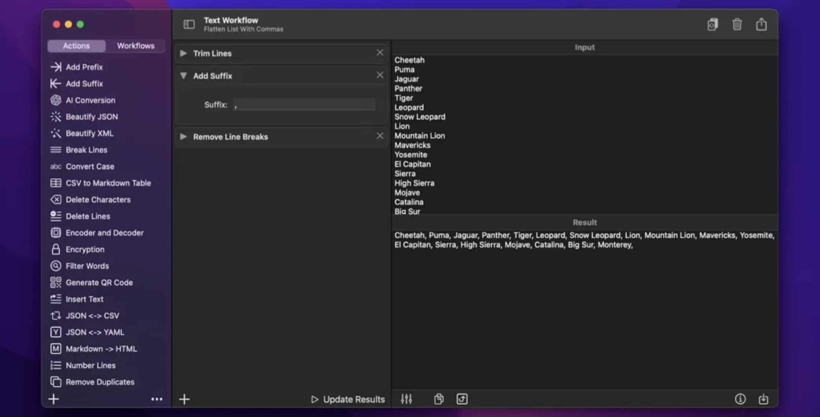Switch to the Workflows tab
The width and height of the screenshot is (820, 417).
[x=135, y=46]
